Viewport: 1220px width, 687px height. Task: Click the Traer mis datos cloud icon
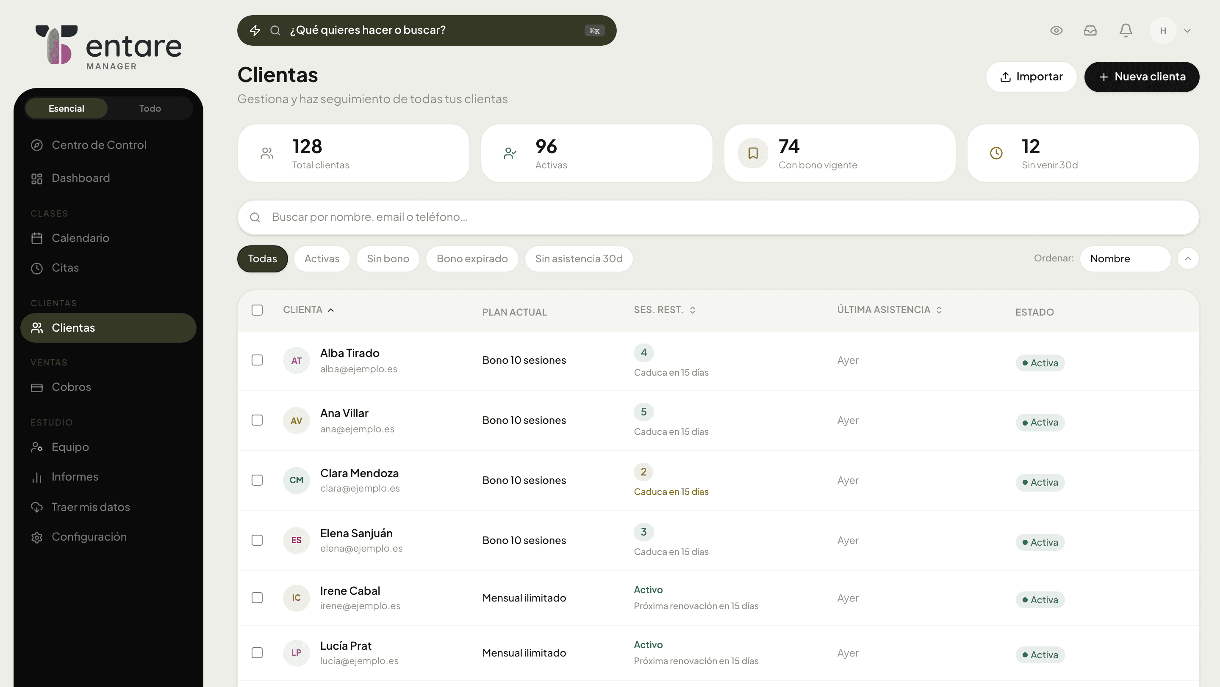pos(37,507)
